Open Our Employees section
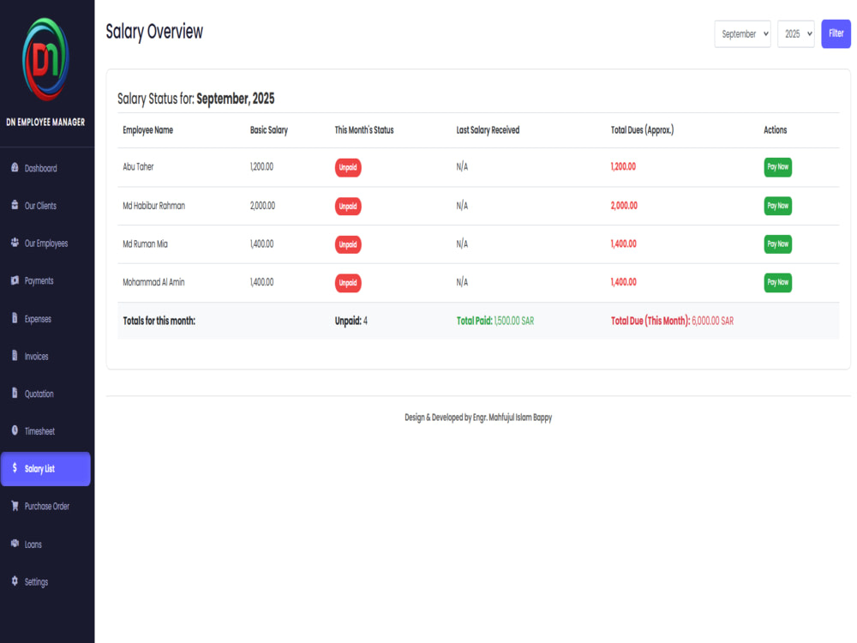The height and width of the screenshot is (643, 857). pos(46,243)
